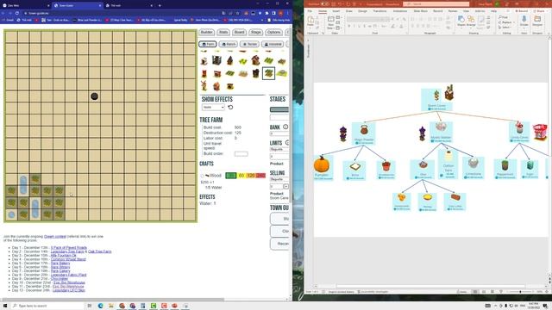
Task: Adjust PowerPoint zoom slider in status bar
Action: (520, 292)
